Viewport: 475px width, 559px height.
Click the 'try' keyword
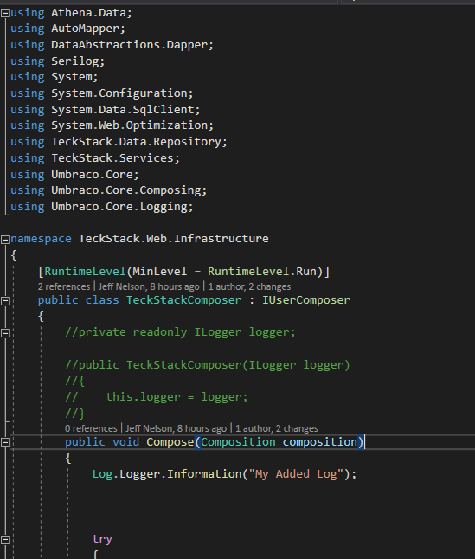102,539
